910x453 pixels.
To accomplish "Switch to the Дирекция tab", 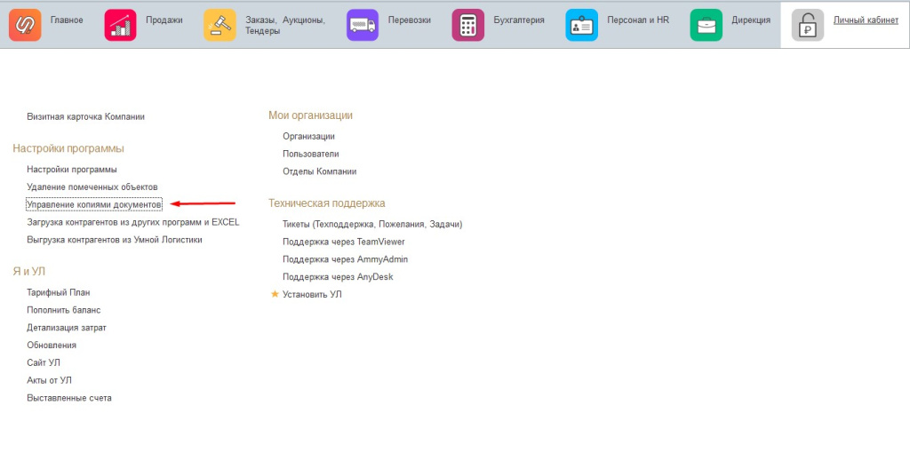I will 751,20.
